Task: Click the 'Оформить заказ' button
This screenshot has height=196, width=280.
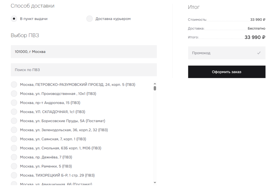Action: click(x=226, y=72)
